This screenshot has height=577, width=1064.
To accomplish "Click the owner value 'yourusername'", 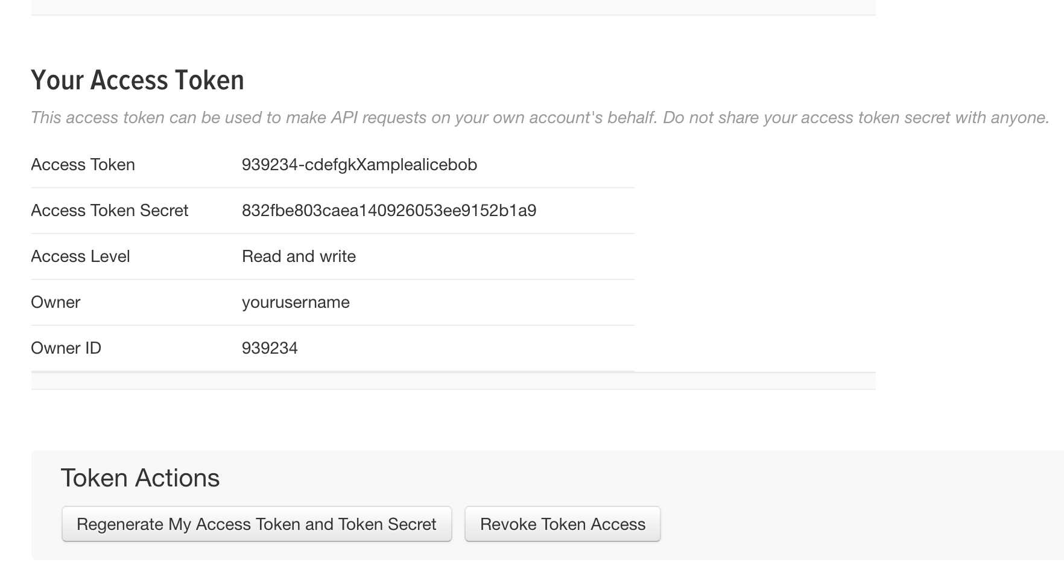I will [296, 302].
